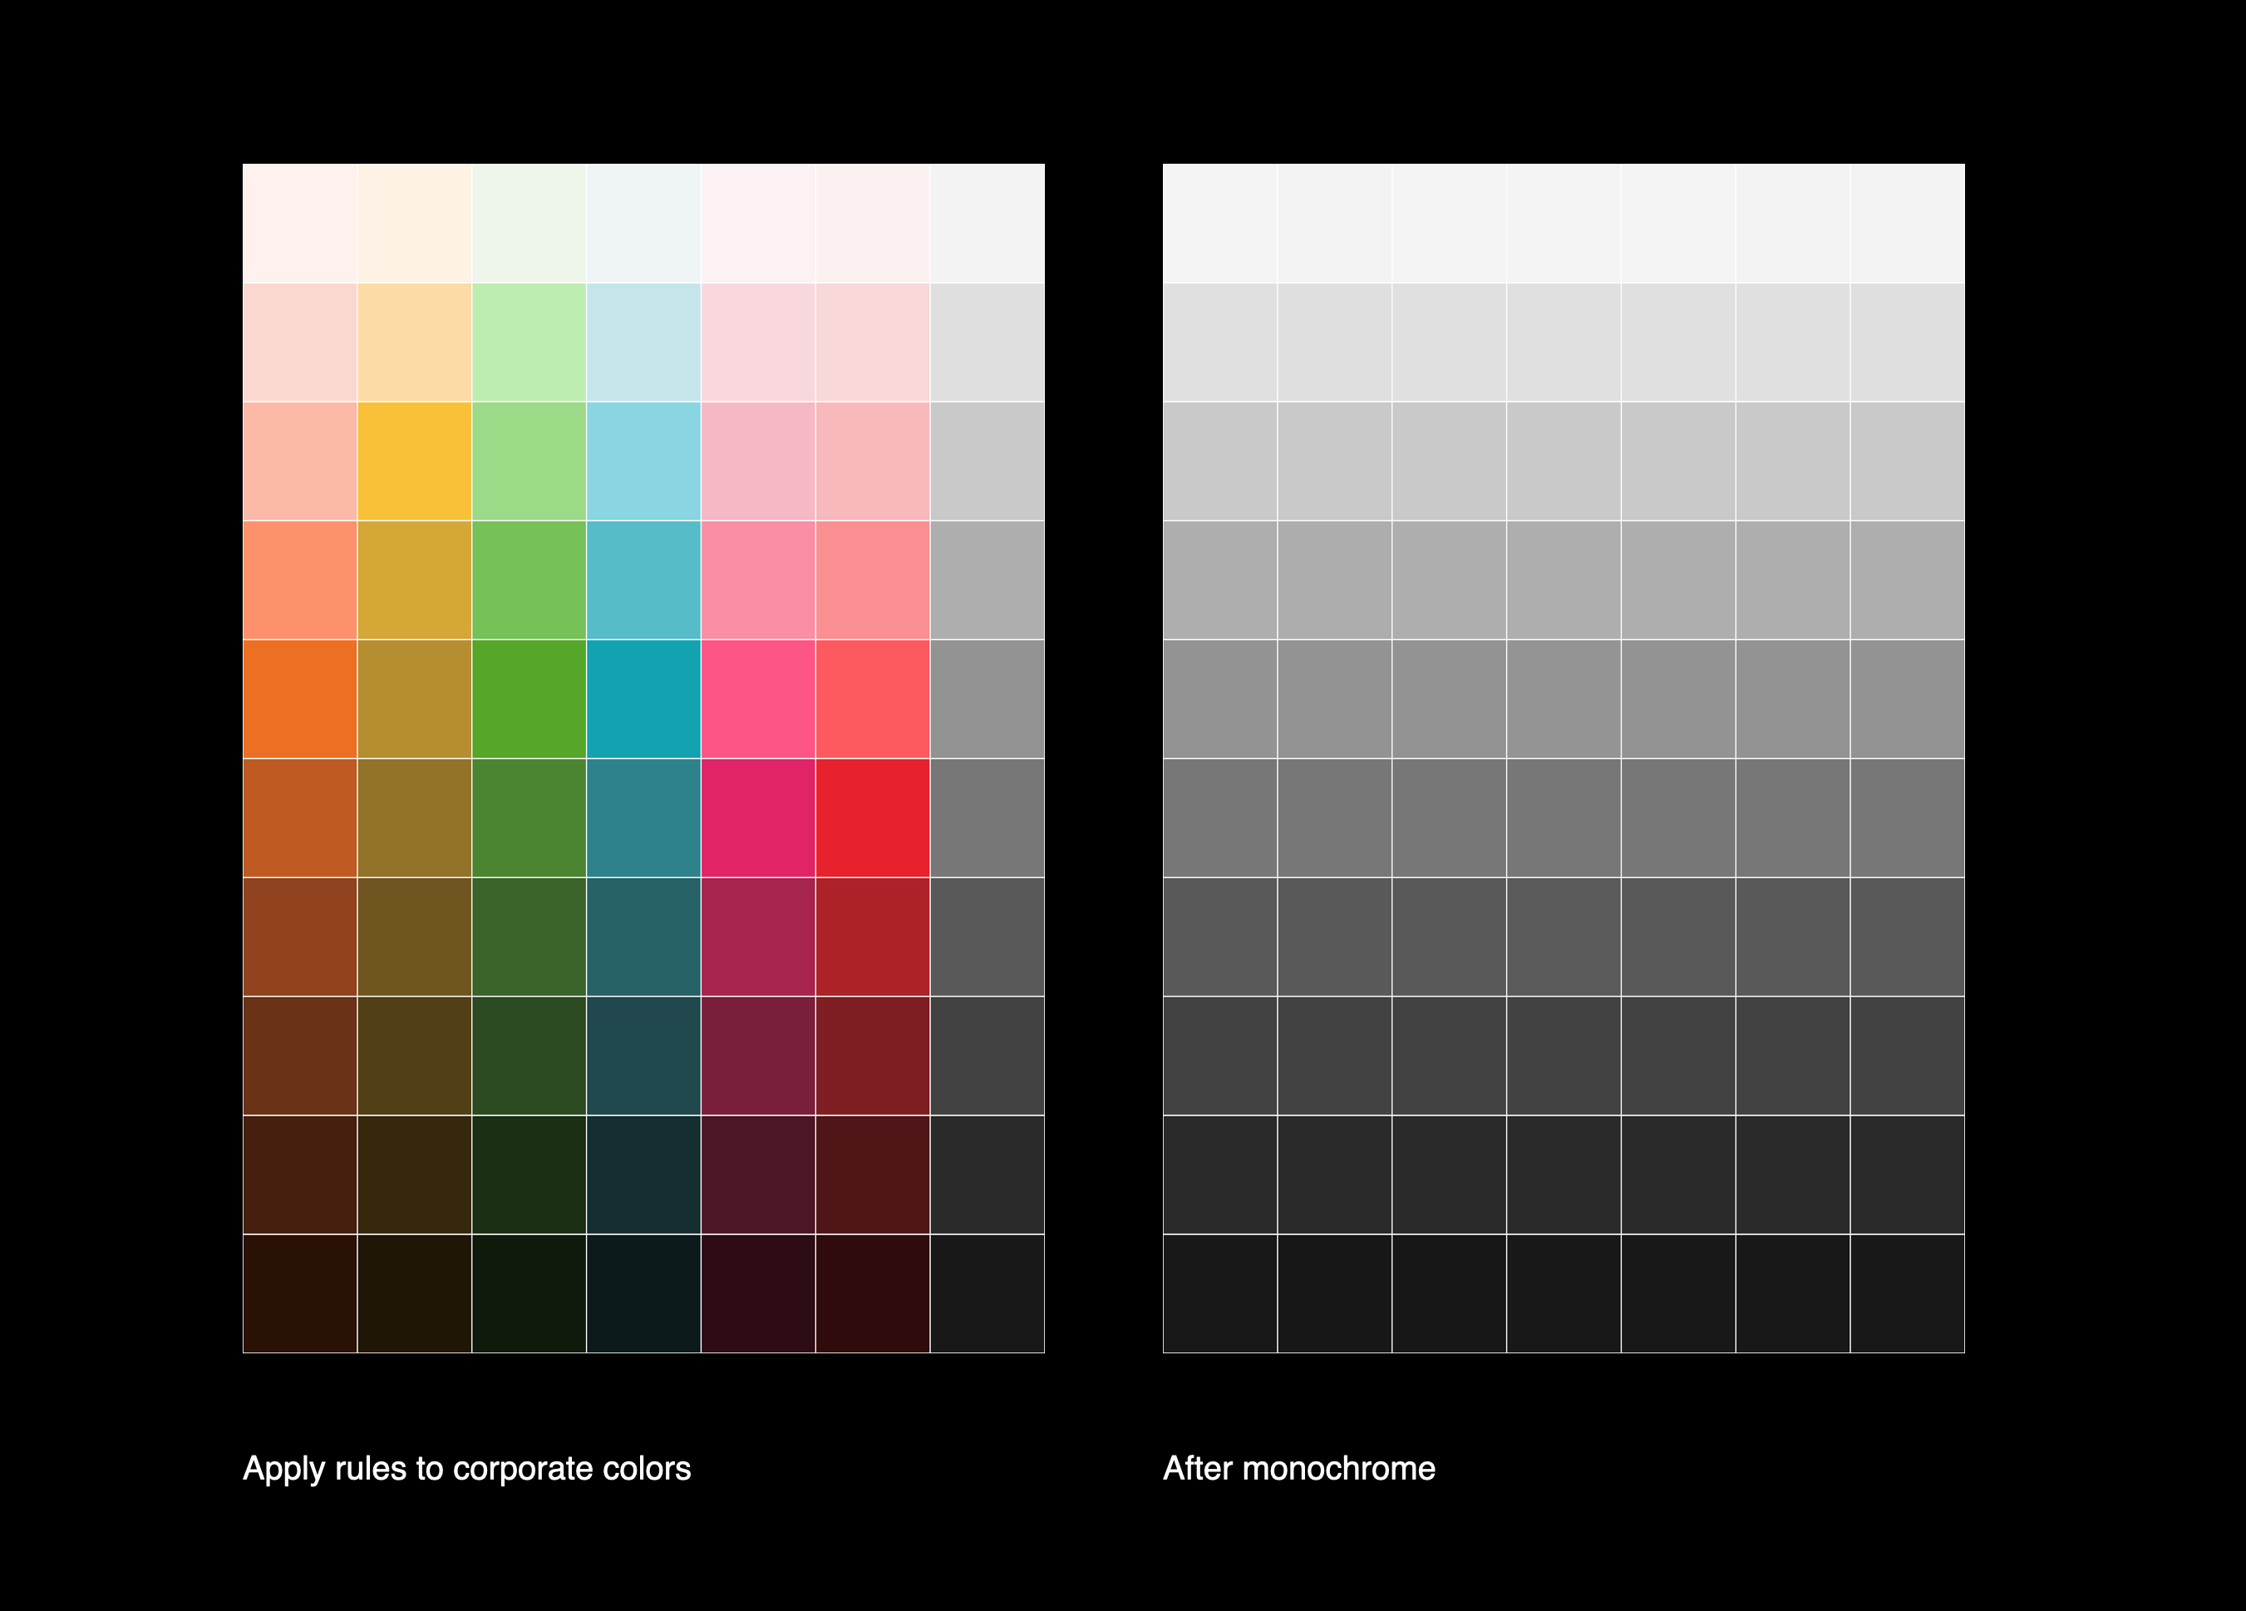Click the 'Apply rules to corporate colors' caption
2246x1611 pixels.
[x=466, y=1468]
